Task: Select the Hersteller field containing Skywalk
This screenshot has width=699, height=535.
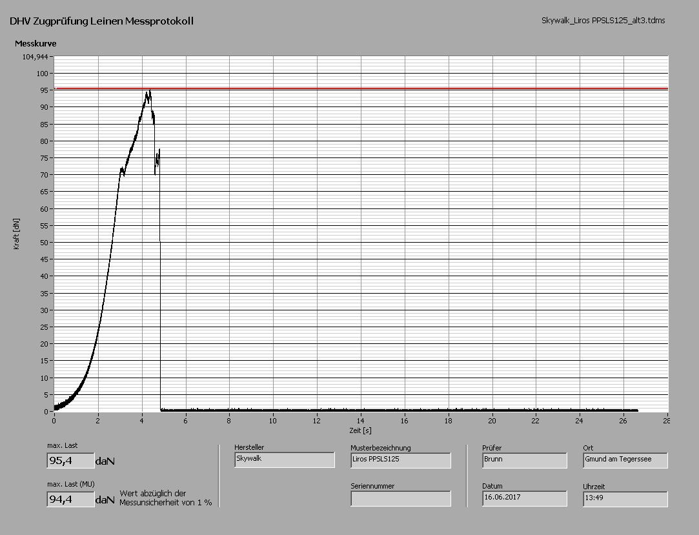Action: point(285,459)
